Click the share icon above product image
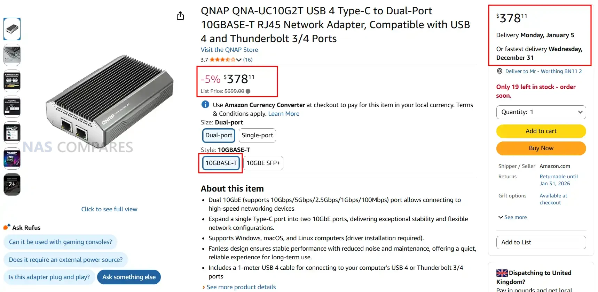Viewport: 598px width, 292px height. tap(180, 16)
